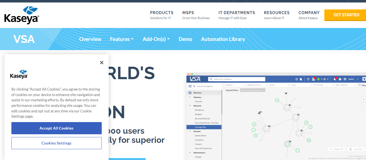Open the Type filter dropdown

tap(302, 85)
